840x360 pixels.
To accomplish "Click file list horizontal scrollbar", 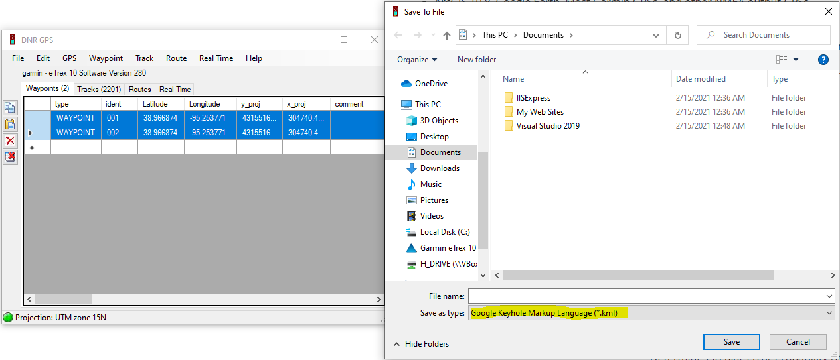I will tap(638, 275).
